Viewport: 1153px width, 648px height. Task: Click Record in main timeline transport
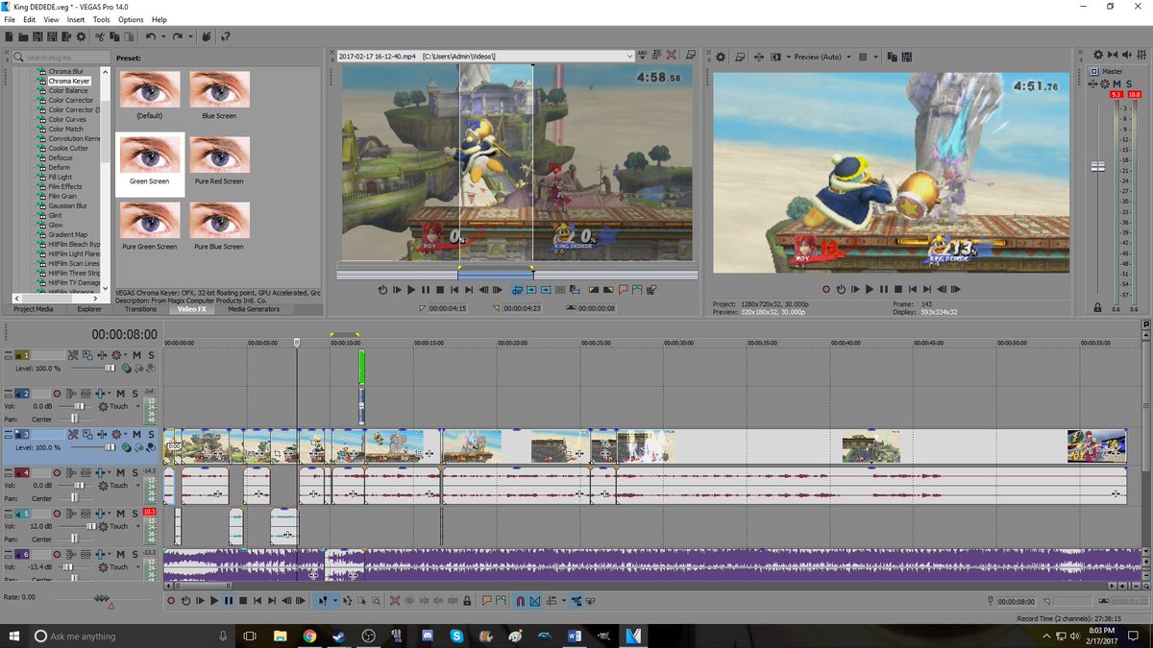(x=171, y=601)
